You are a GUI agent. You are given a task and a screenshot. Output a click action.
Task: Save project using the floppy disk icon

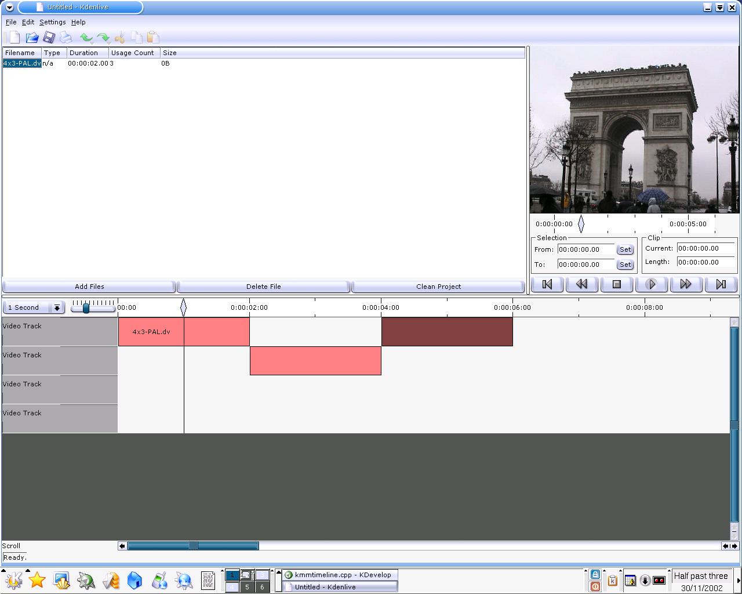click(49, 38)
